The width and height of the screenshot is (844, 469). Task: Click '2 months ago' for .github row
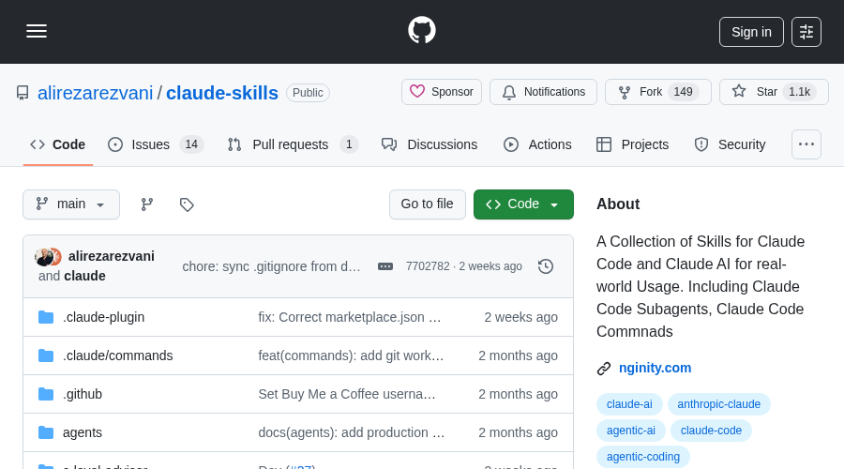point(518,394)
